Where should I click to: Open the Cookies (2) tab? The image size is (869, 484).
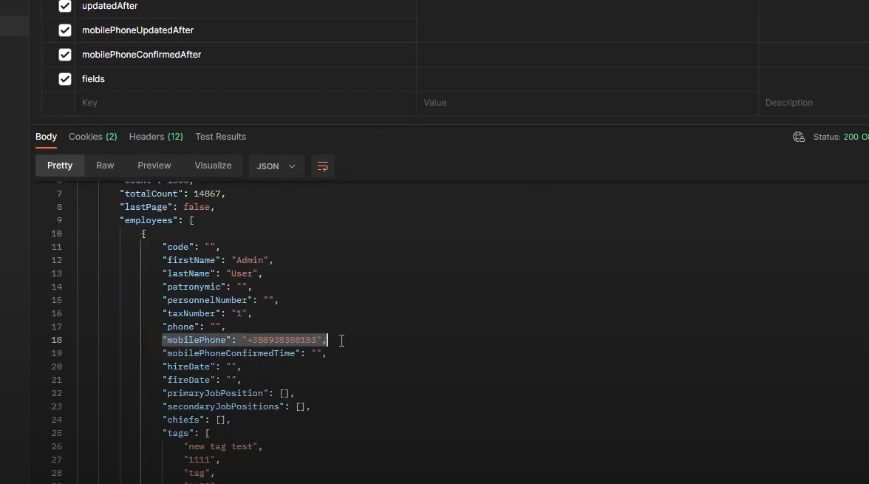pos(92,137)
